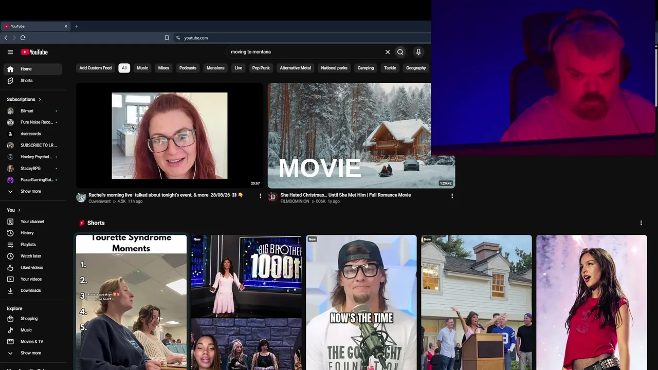Select the Camping filter chip

(365, 68)
